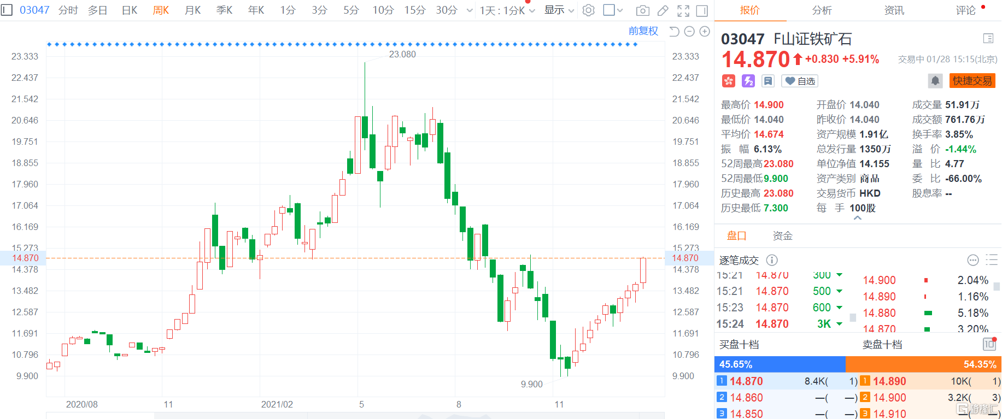Toggle the right side panel layout
The width and height of the screenshot is (1002, 419).
702,10
